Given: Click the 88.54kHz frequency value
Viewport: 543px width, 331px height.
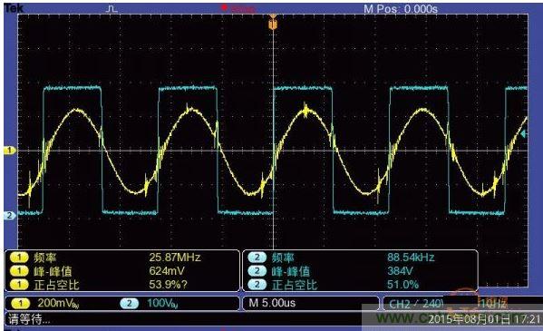Looking at the screenshot, I should coord(411,258).
